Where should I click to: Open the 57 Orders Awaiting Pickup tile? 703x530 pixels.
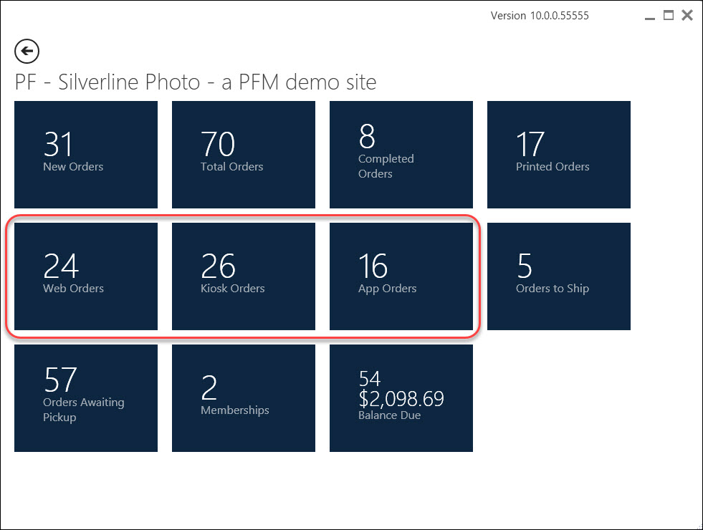(86, 398)
